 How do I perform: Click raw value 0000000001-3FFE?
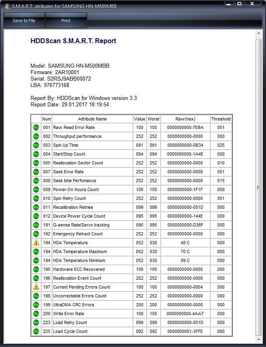(x=185, y=331)
